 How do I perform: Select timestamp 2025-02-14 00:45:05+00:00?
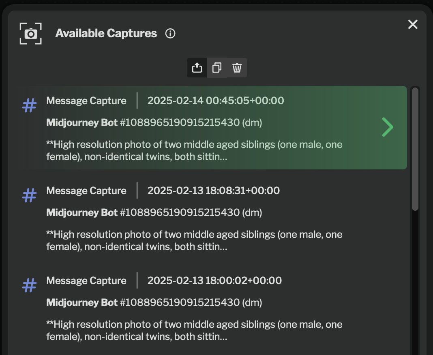[x=216, y=101]
